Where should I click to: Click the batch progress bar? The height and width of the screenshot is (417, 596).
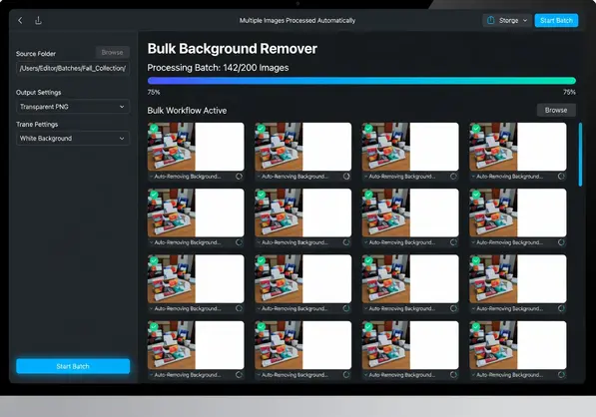click(x=361, y=81)
